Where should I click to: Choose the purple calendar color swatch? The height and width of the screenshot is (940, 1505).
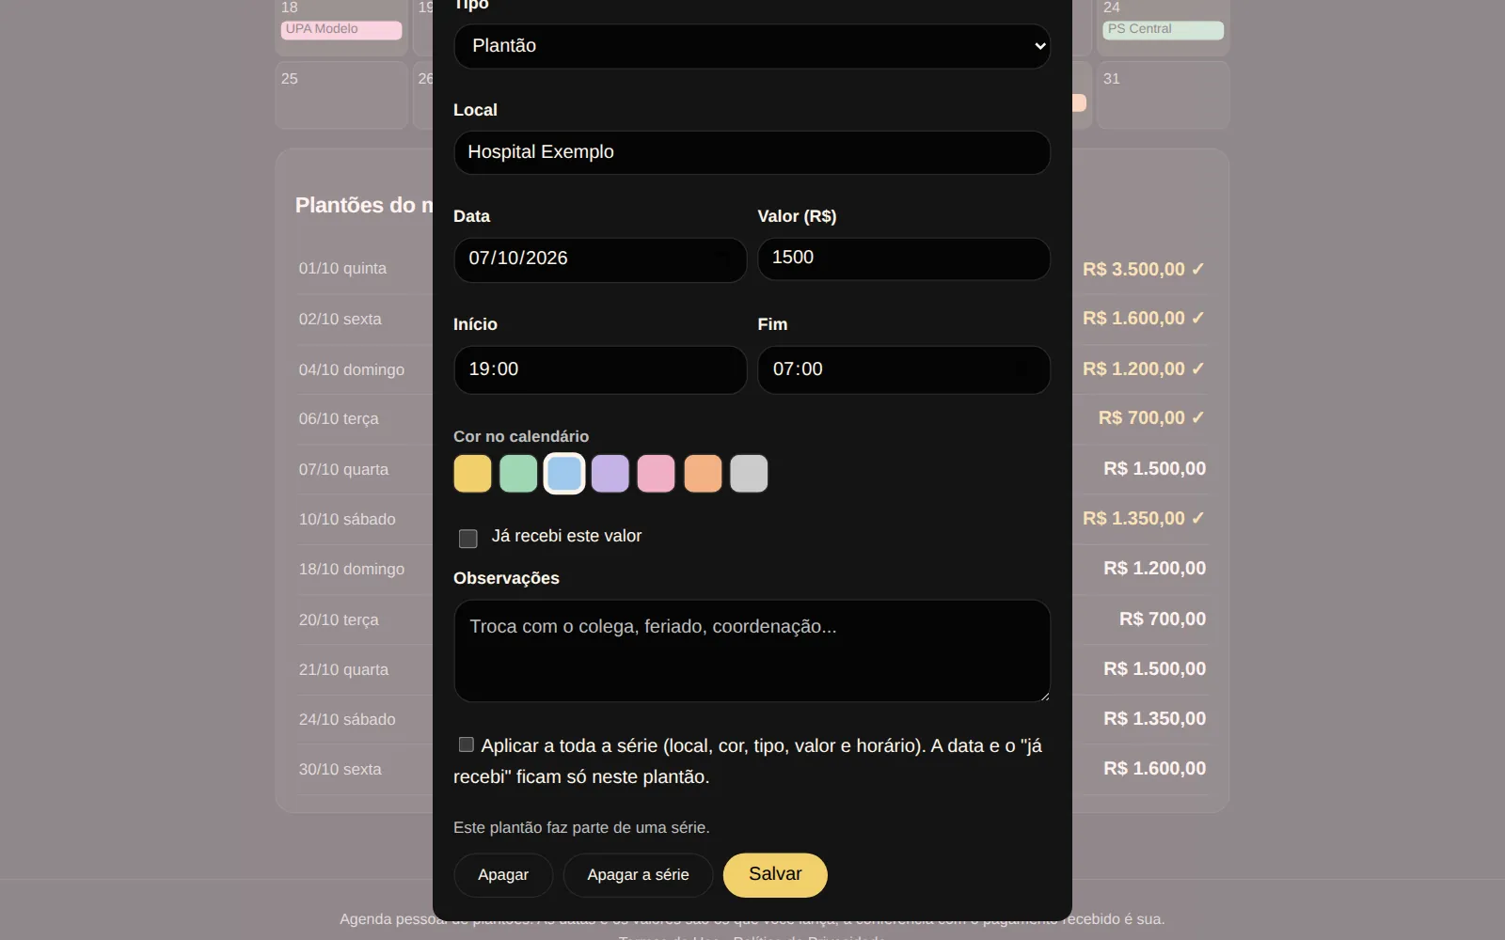point(610,474)
